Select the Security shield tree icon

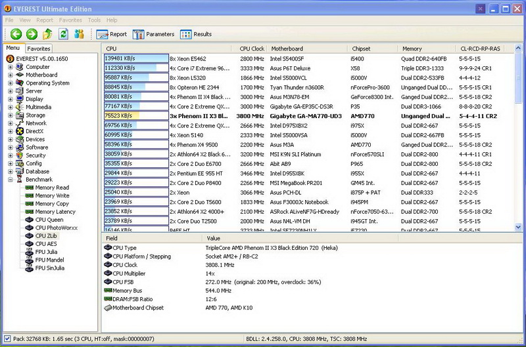pyautogui.click(x=20, y=155)
